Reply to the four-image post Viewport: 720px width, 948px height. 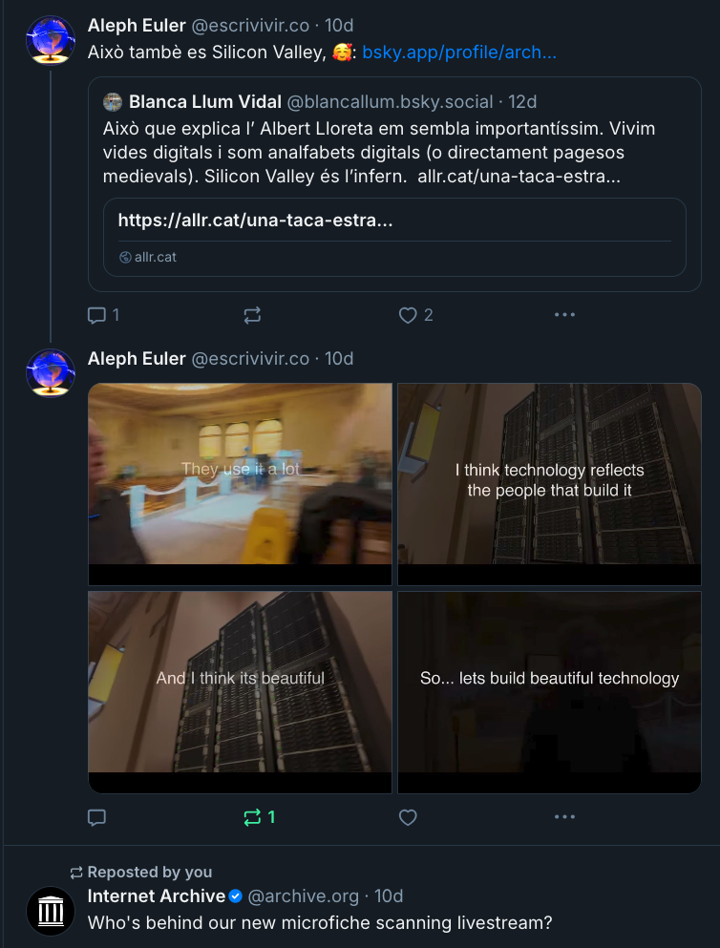click(x=96, y=817)
